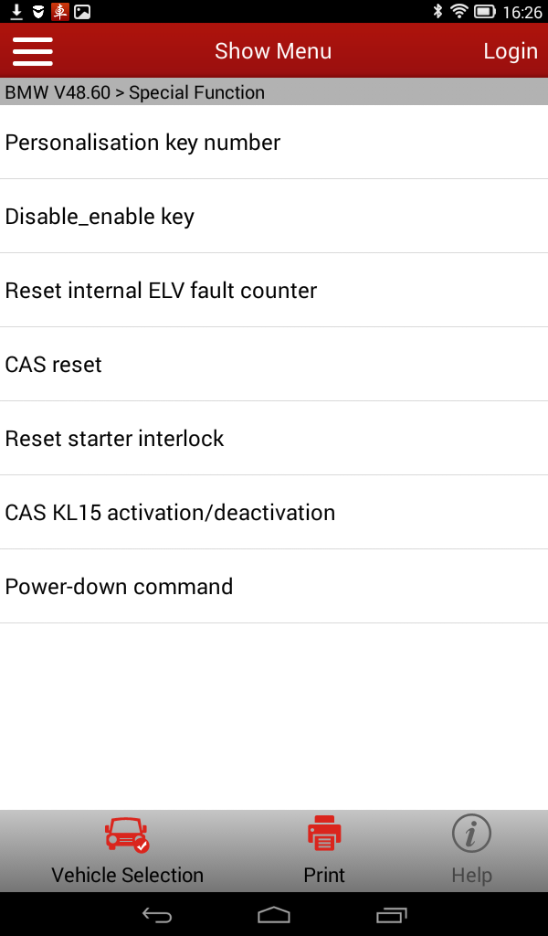Choose Reset internal ELV fault counter
The height and width of the screenshot is (936, 548).
coord(274,290)
